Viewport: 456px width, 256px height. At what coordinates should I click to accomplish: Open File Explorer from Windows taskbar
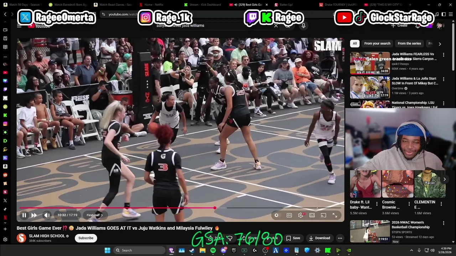tap(202, 250)
